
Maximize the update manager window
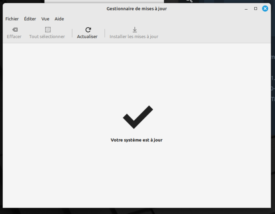pyautogui.click(x=256, y=8)
